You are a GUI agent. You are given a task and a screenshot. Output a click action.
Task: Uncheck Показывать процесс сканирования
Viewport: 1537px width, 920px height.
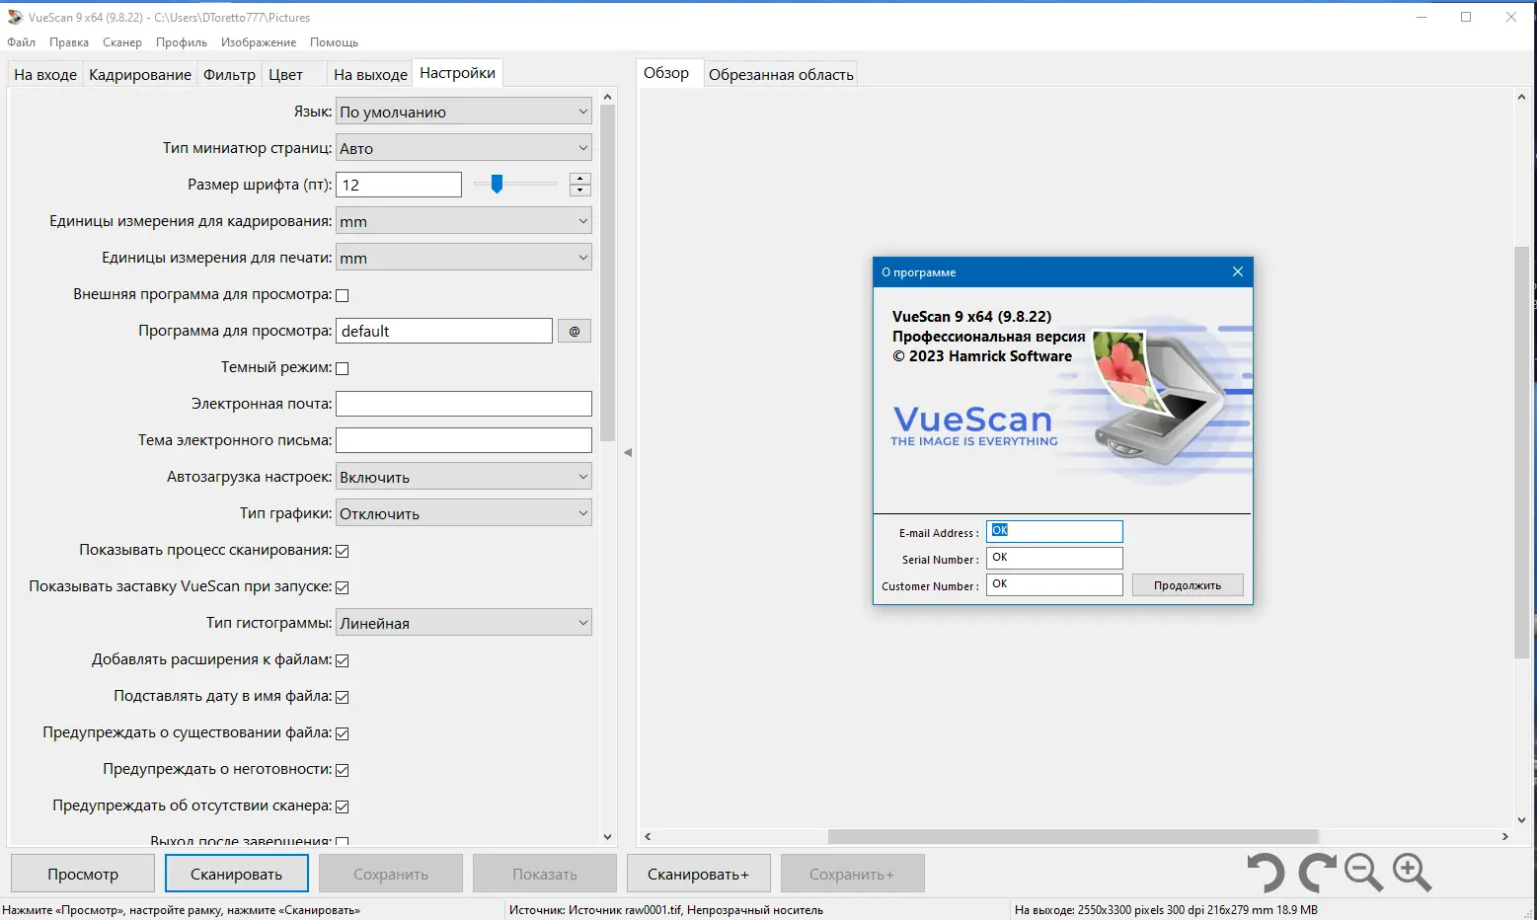[x=343, y=551]
